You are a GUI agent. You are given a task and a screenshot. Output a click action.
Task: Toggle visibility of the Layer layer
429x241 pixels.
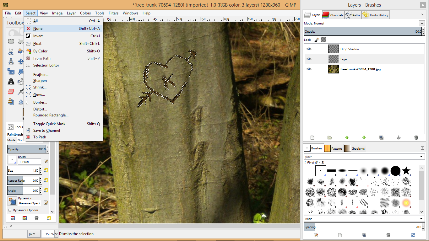[309, 59]
